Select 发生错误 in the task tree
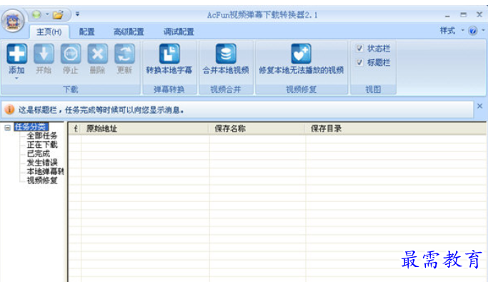Screen dimensions: 488x282 coord(42,162)
